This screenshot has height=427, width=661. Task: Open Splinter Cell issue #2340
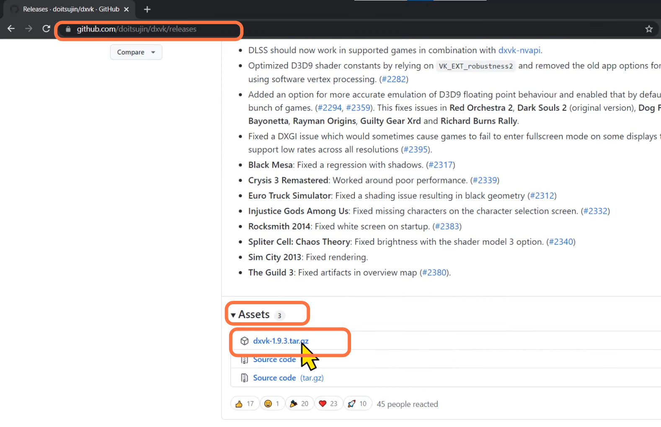pyautogui.click(x=561, y=242)
